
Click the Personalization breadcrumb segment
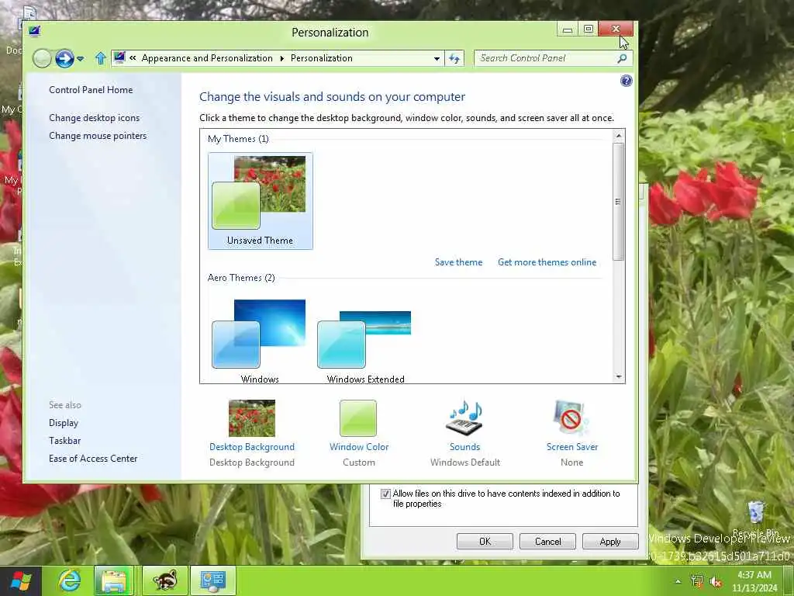pos(322,58)
